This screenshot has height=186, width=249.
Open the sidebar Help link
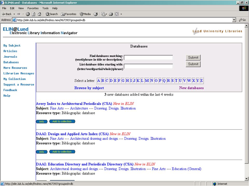click(7, 96)
